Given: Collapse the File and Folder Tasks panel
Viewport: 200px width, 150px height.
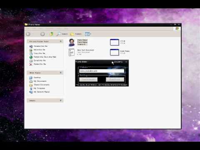Looking at the screenshot, I should click(61, 41).
